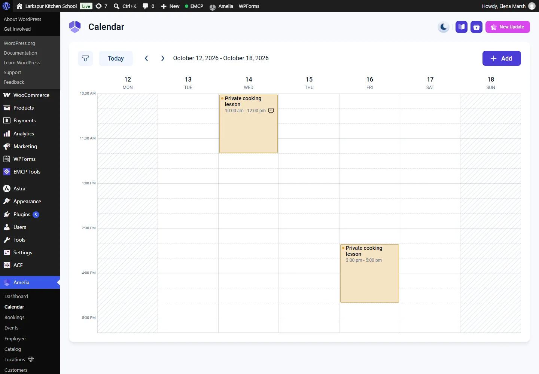Screen dimensions: 539x374
Task: Go to the next week arrow
Action: click(x=162, y=58)
